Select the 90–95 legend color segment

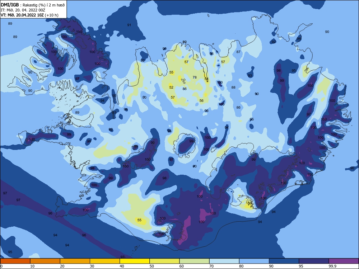point(284,261)
